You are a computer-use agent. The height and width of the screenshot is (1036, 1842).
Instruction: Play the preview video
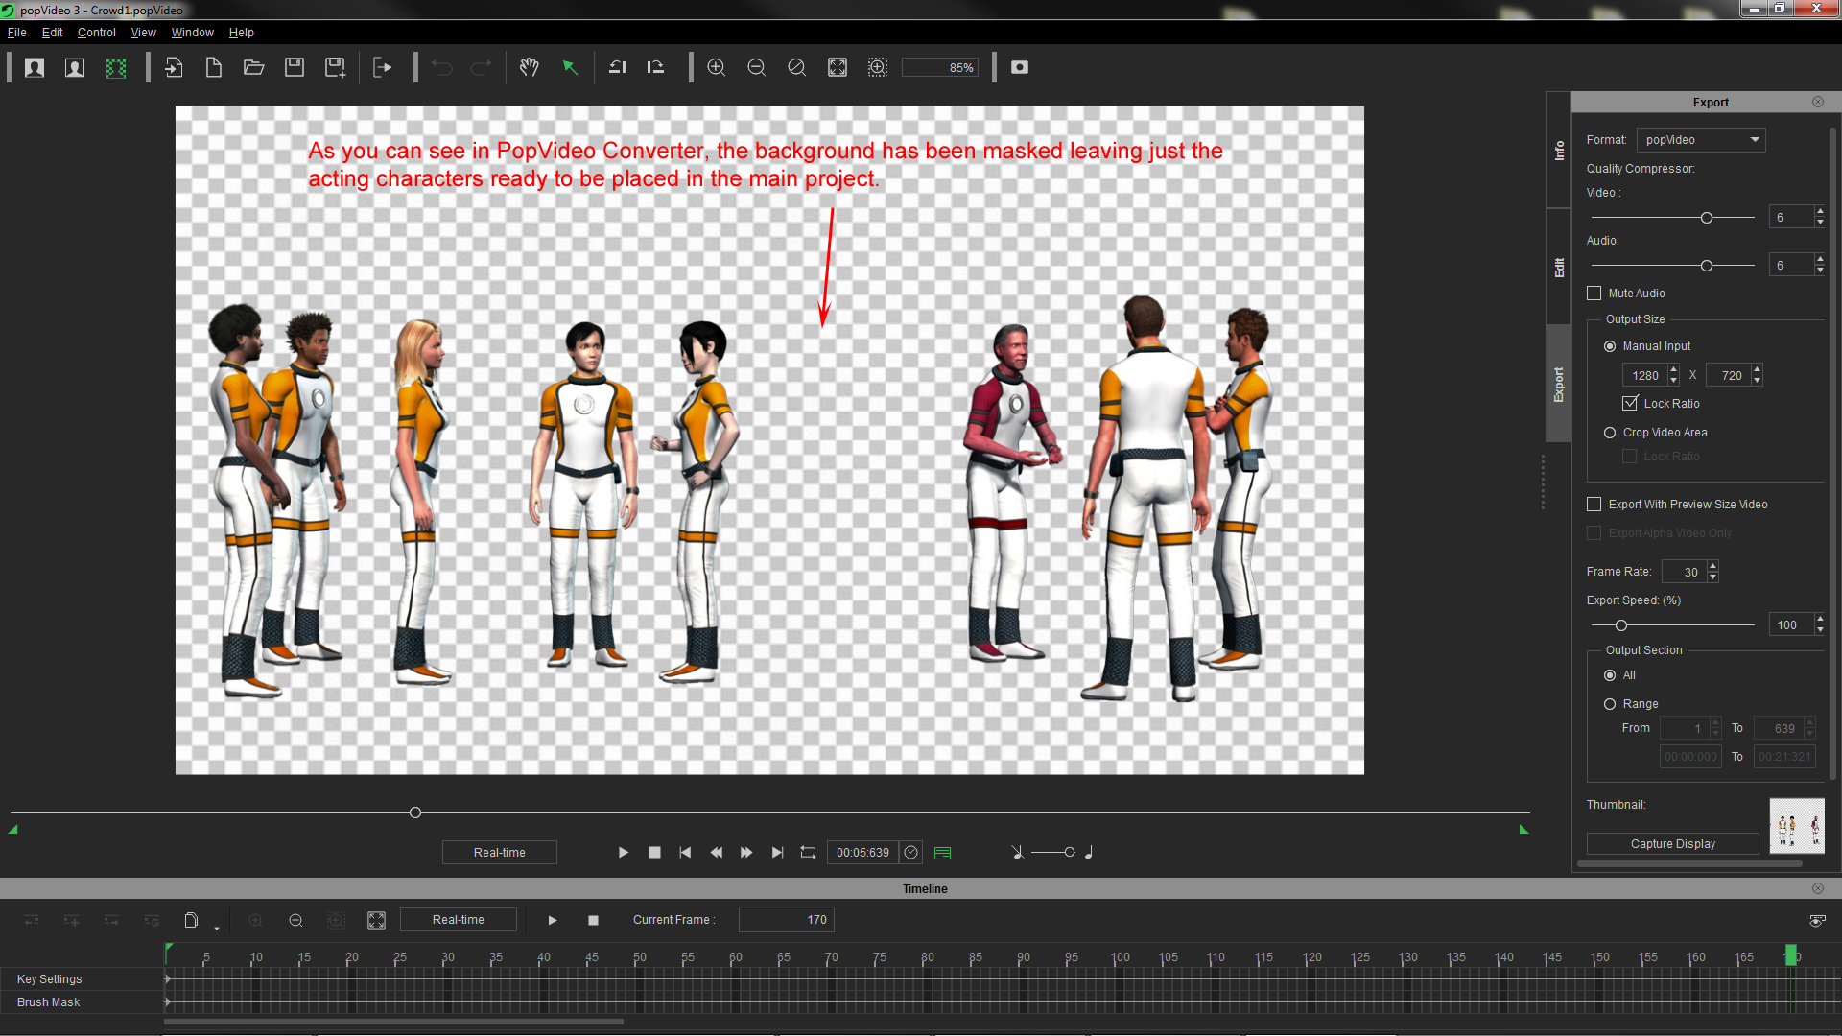tap(624, 852)
